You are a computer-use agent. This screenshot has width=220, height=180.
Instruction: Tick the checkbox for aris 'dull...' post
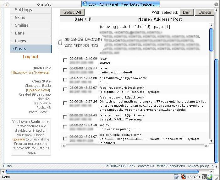[65, 80]
